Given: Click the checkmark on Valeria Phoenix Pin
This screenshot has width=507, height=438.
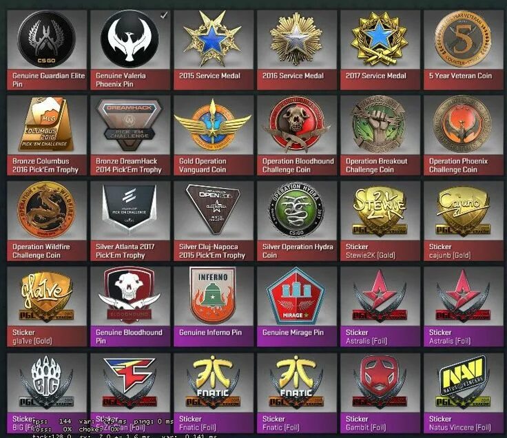Looking at the screenshot, I should (164, 15).
